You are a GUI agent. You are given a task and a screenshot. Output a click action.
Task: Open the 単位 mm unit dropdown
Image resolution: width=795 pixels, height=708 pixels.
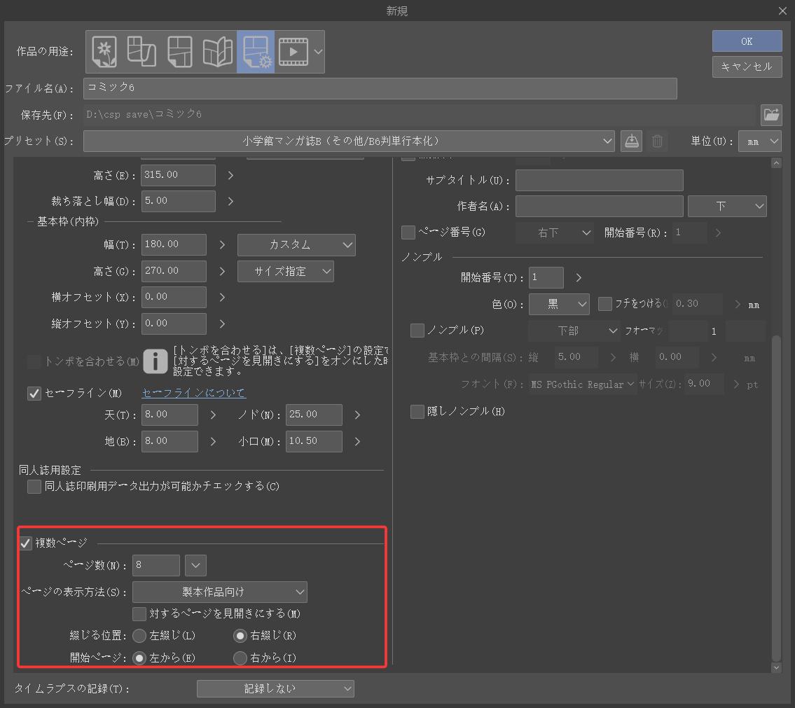760,141
